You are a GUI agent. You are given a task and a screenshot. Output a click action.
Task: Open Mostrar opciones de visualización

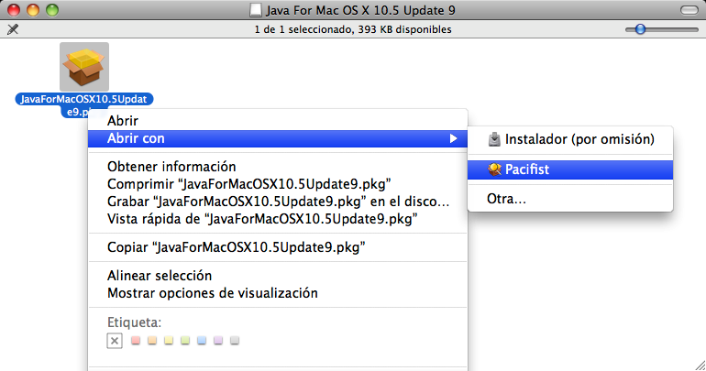coord(278,293)
